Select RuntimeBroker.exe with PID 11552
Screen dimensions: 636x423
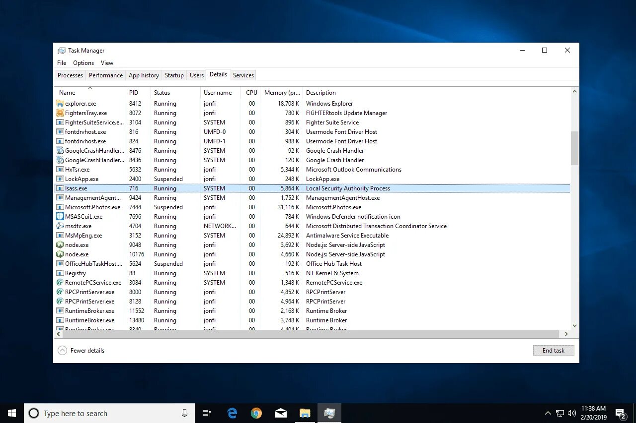(x=313, y=311)
